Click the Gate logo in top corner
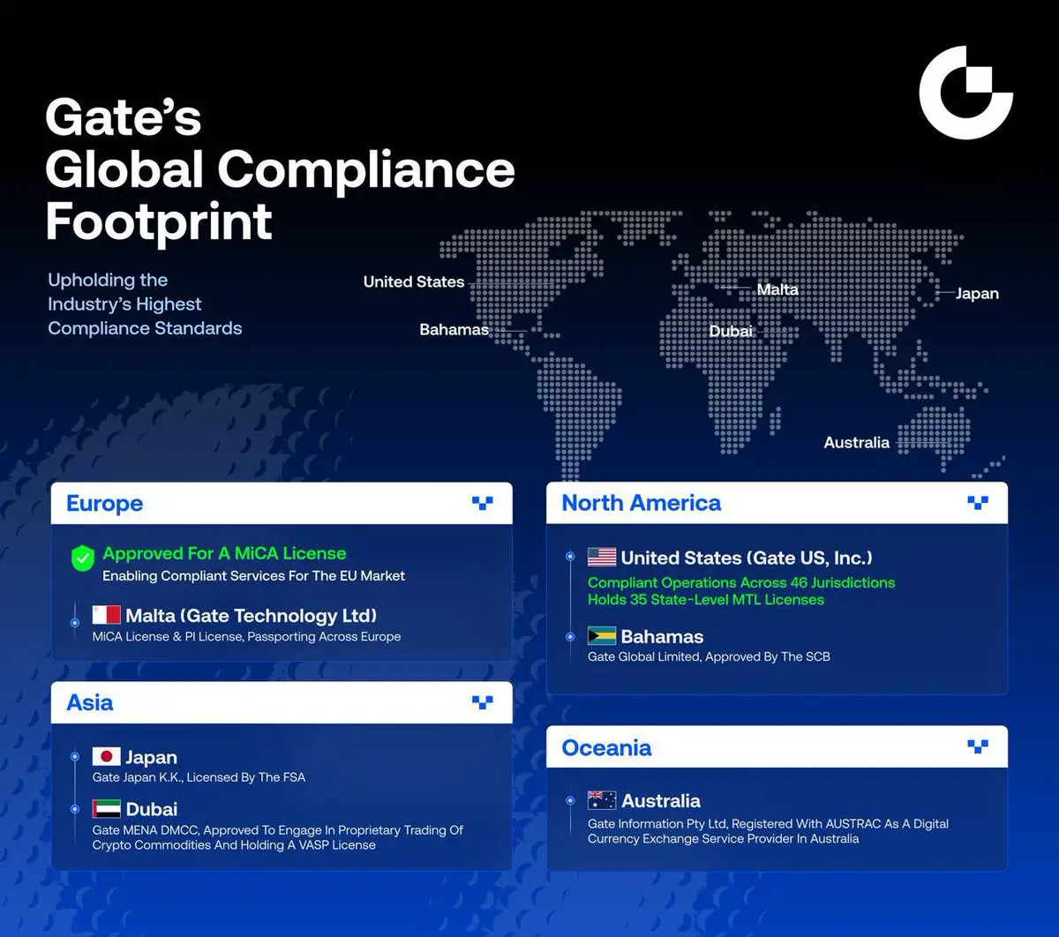The height and width of the screenshot is (937, 1059). pyautogui.click(x=965, y=92)
